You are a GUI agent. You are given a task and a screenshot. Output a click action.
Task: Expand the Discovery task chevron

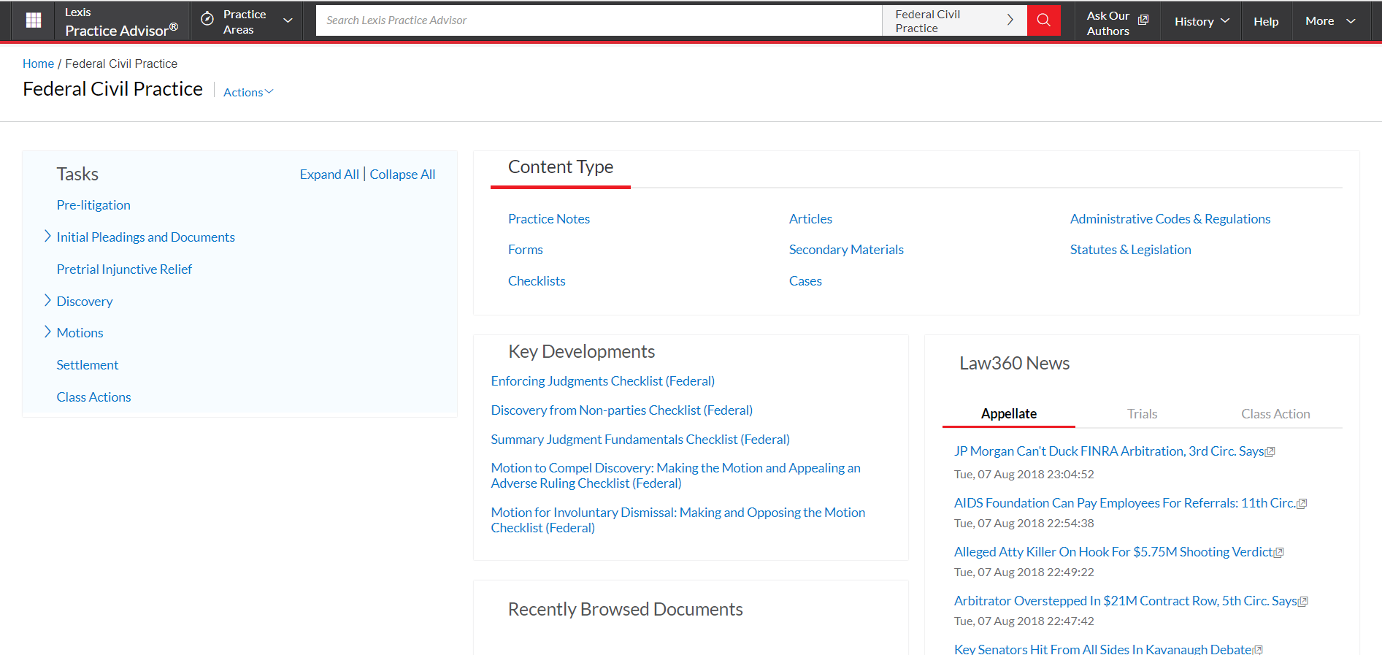(x=47, y=300)
